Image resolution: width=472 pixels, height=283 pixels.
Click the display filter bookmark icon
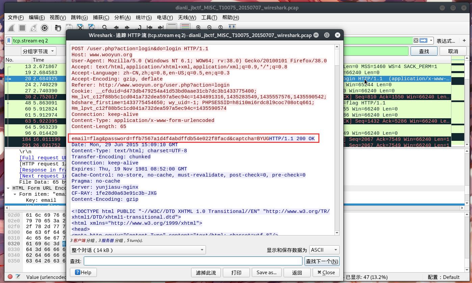point(9,41)
